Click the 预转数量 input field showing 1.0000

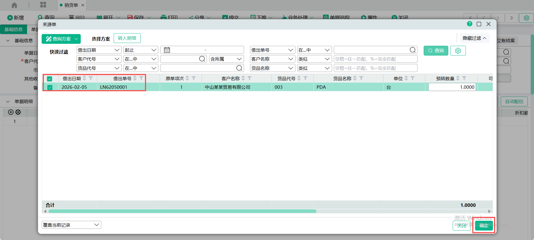[452, 87]
